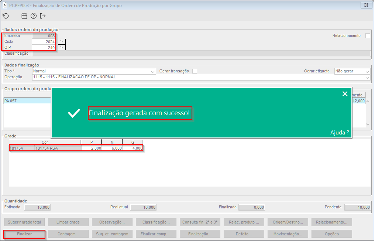Open the Gerar etiqueta dropdown
Screen dimensions: 375x242
[367, 71]
